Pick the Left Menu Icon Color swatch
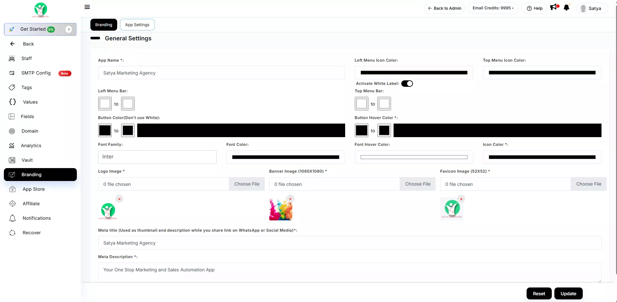 coord(414,73)
